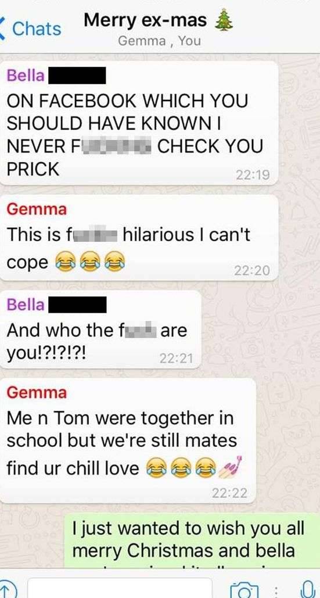Select group members line 'Gemma, You'
320x598 pixels.
pos(159,41)
